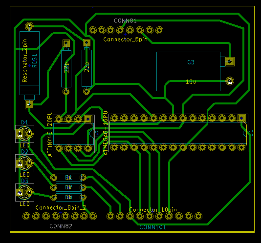
Task: Select the round pad above resonator RES1
Action: (29, 26)
